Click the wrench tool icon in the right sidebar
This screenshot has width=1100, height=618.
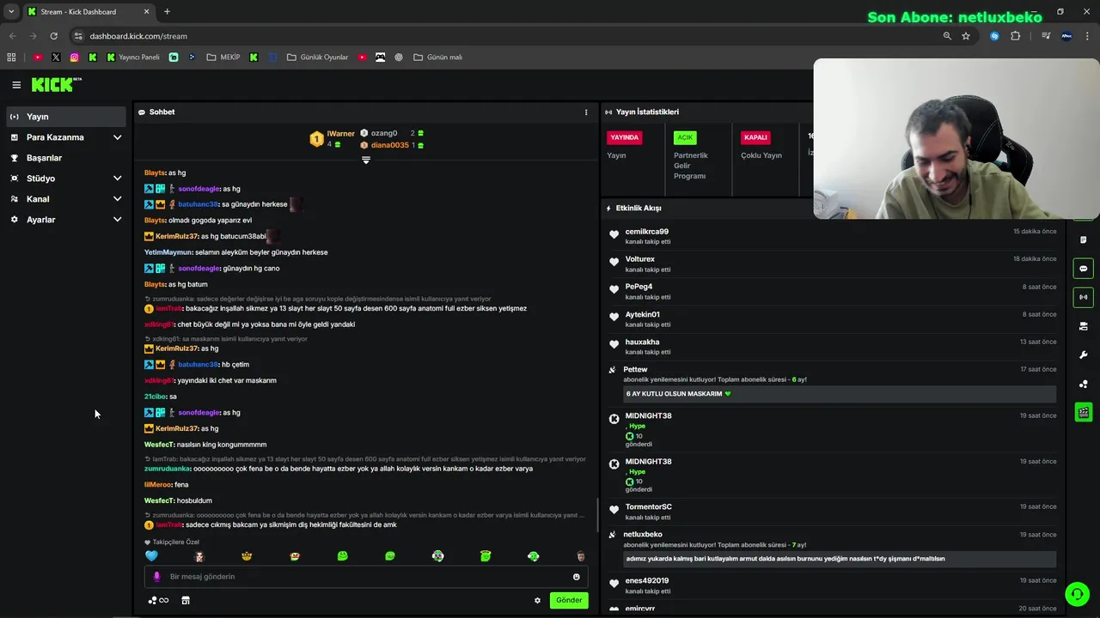[1084, 355]
